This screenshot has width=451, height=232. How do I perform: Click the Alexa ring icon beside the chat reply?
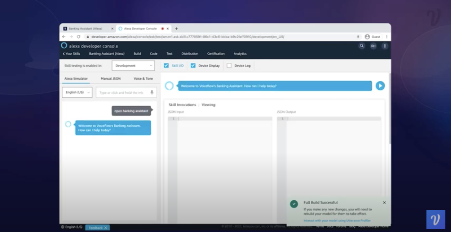(68, 124)
